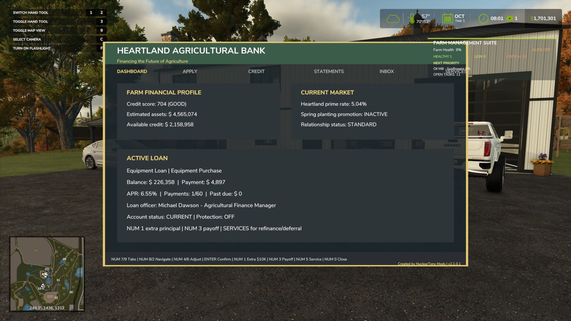
Task: Switch to the Apply tab
Action: 190,71
